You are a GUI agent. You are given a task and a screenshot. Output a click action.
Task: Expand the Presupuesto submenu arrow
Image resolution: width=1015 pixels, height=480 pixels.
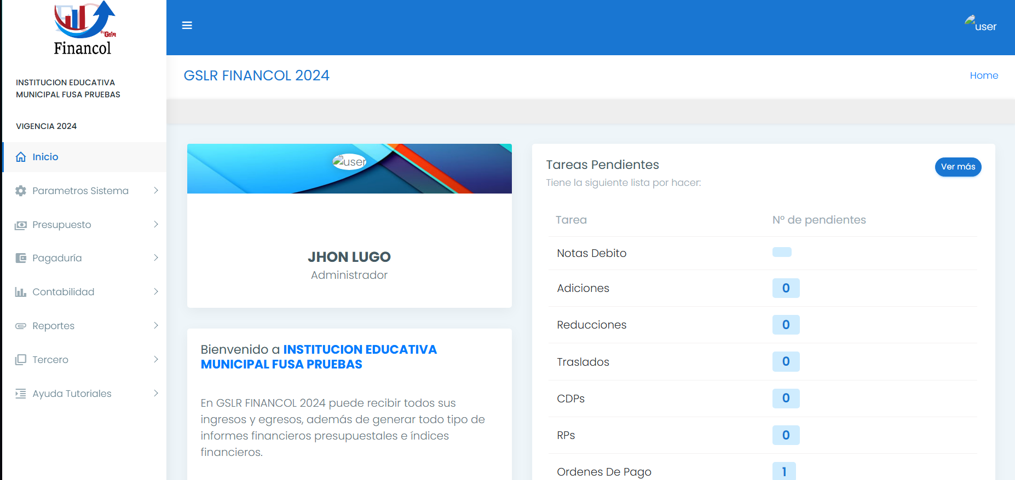[156, 225]
